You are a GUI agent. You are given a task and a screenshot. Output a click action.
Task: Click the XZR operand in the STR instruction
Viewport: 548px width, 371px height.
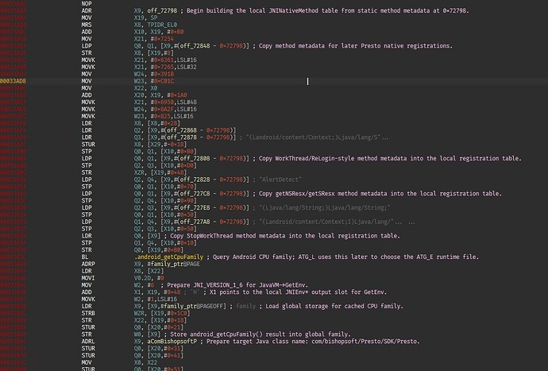click(139, 172)
